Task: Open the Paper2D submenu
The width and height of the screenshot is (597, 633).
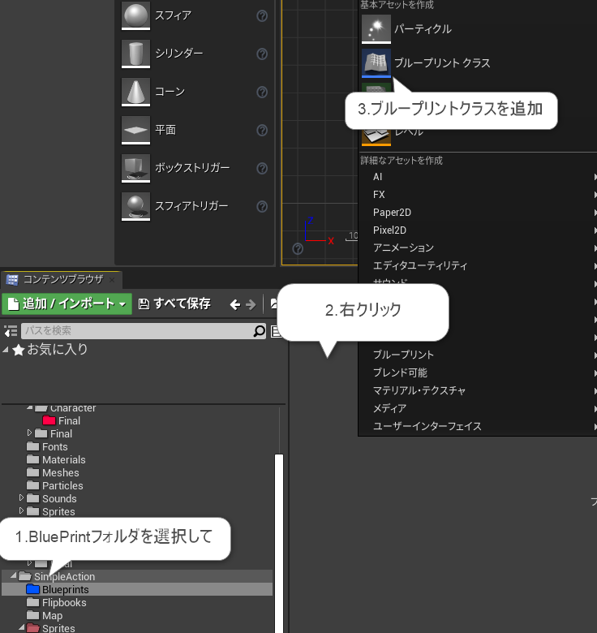Action: 478,213
